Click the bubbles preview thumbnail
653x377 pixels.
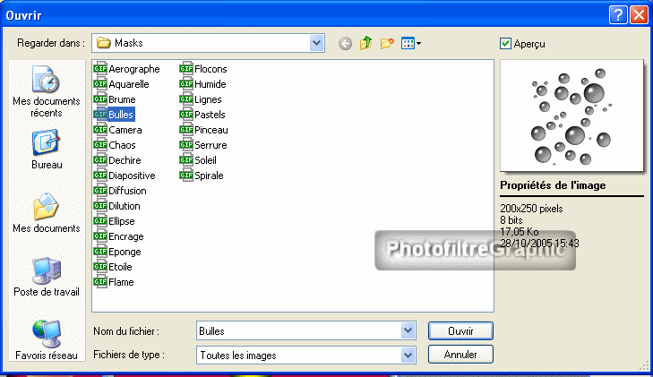(x=570, y=116)
